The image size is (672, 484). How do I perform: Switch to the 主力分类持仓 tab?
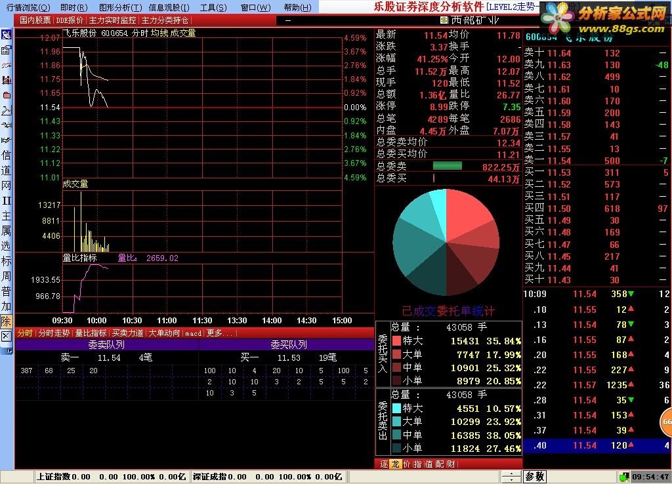[165, 20]
